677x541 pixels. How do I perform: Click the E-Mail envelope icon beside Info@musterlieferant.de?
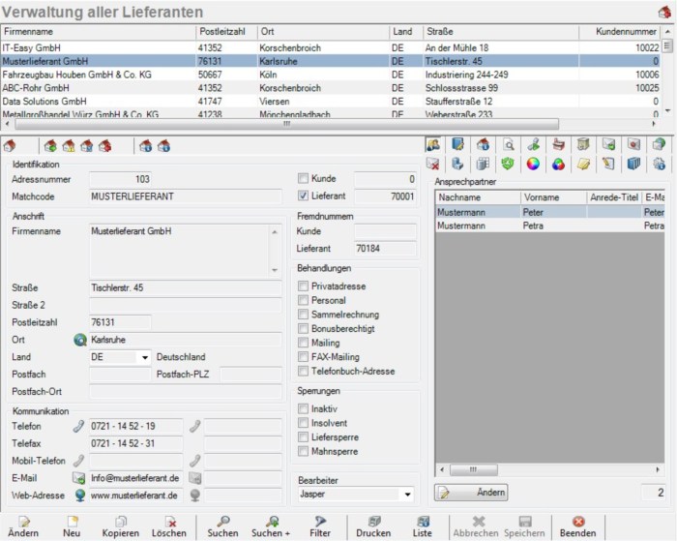79,478
